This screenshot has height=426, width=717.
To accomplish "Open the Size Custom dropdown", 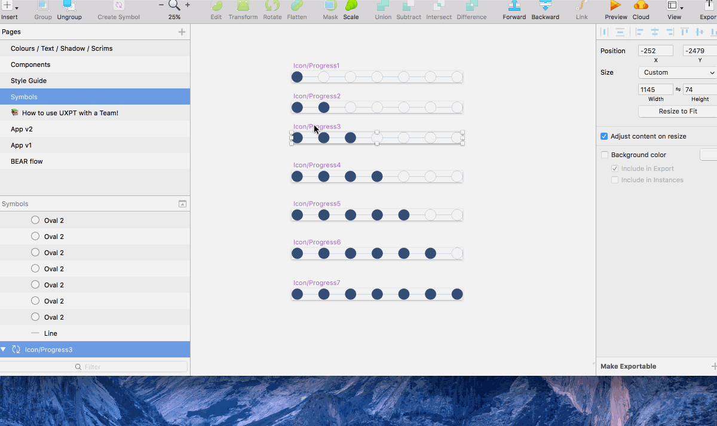I will (677, 72).
